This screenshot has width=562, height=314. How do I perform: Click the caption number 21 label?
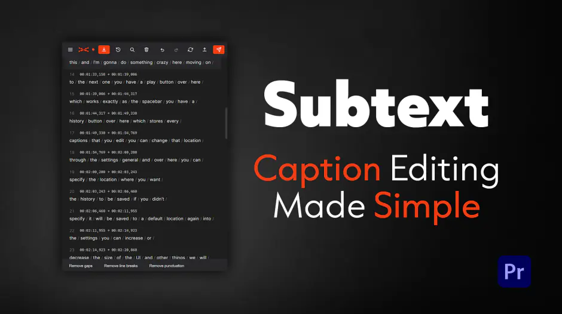(x=72, y=211)
